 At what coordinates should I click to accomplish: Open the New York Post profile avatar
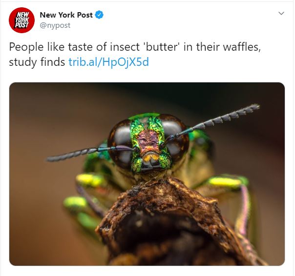[21, 20]
